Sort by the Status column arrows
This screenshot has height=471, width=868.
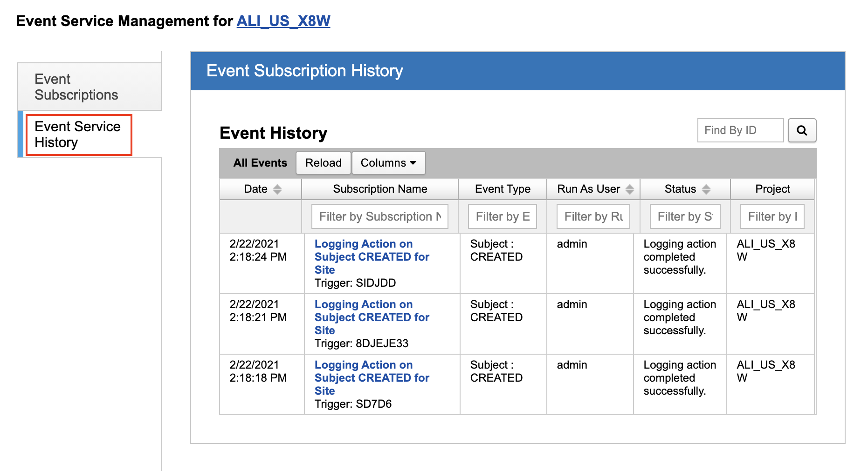(x=706, y=189)
